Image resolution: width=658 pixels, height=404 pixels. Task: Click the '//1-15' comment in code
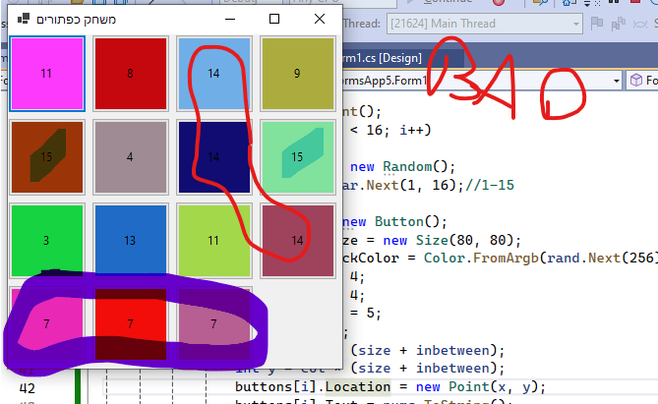(489, 185)
